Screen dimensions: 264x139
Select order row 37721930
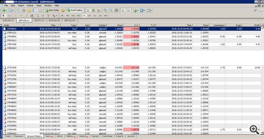pyautogui.click(x=132, y=68)
